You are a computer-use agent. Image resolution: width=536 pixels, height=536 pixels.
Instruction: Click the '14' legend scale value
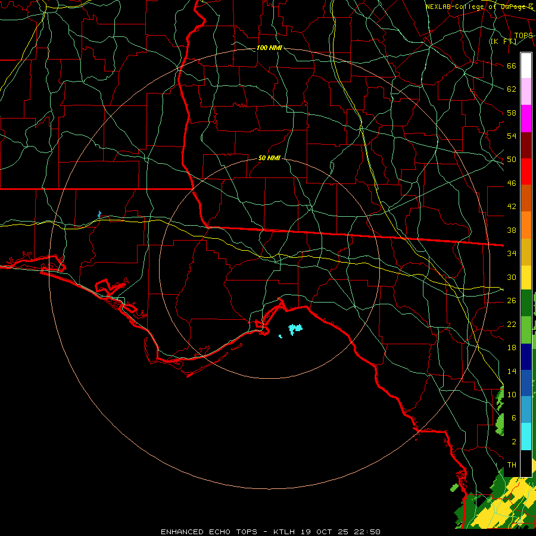coord(512,371)
